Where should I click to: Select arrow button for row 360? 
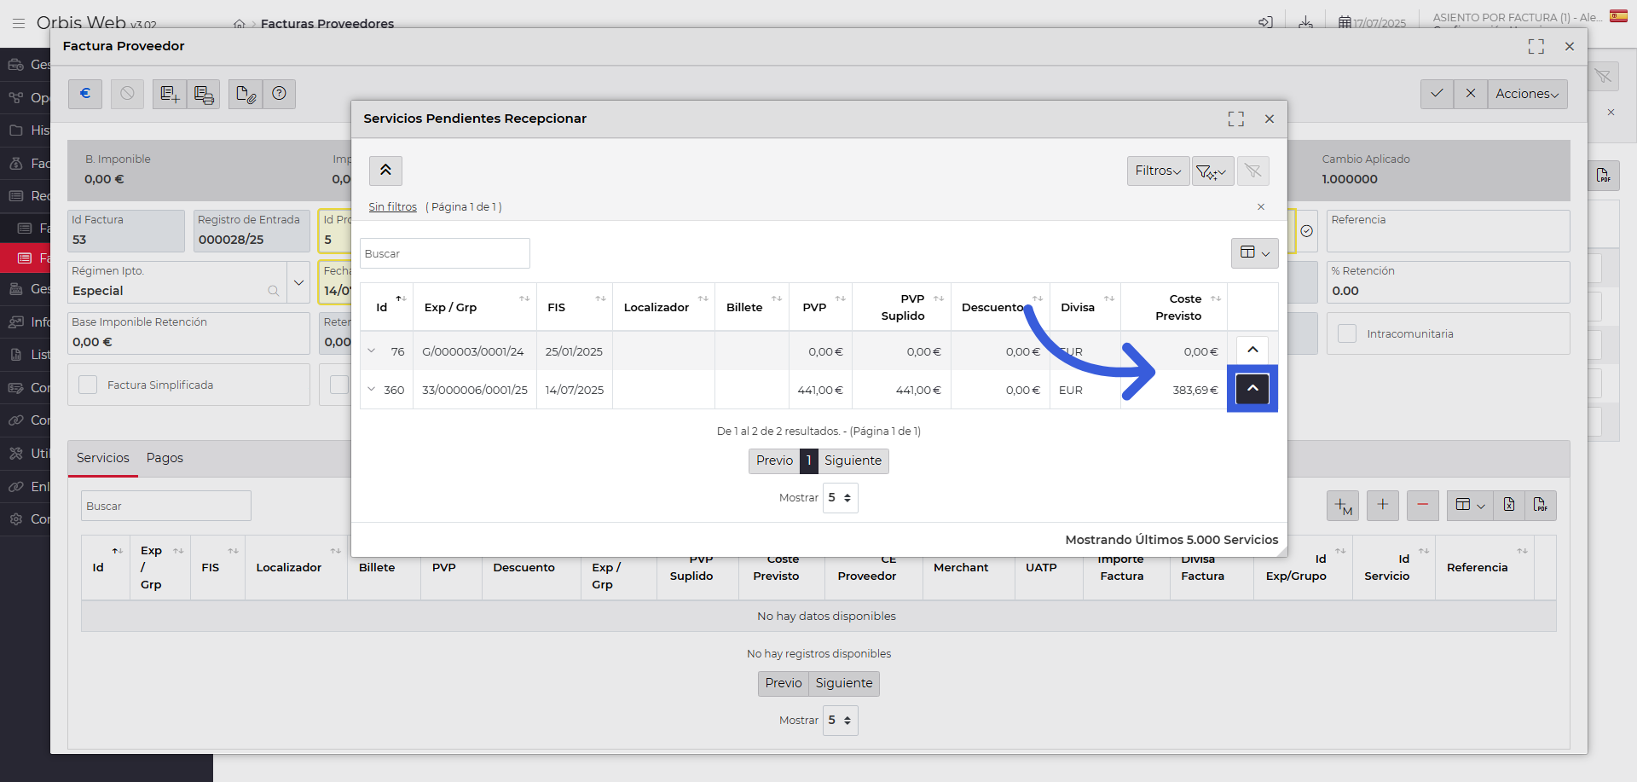1252,389
